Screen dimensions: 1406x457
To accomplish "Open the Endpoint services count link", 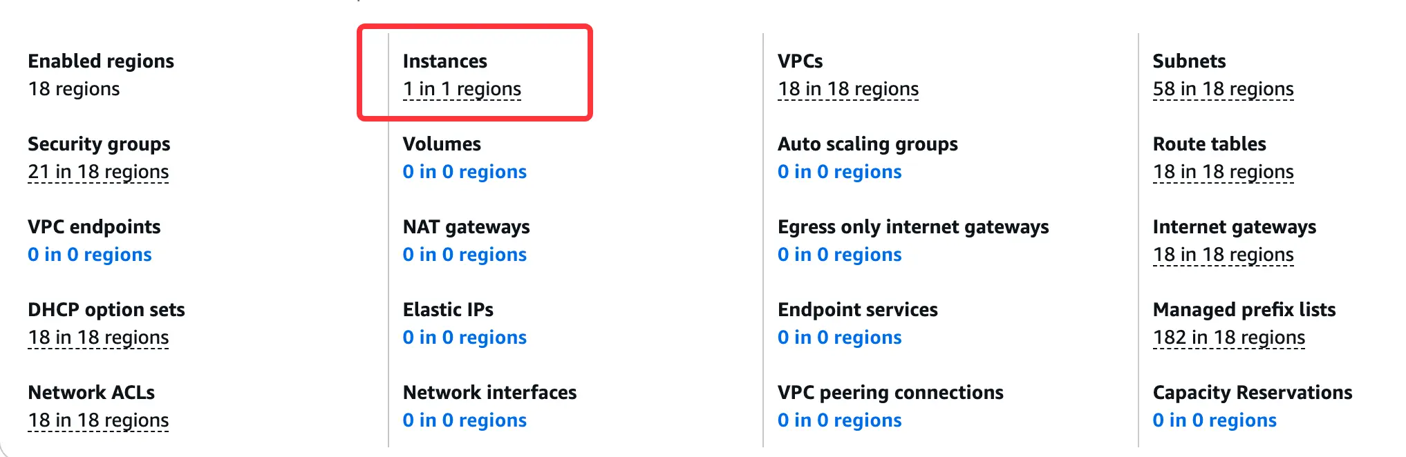I will tap(839, 338).
